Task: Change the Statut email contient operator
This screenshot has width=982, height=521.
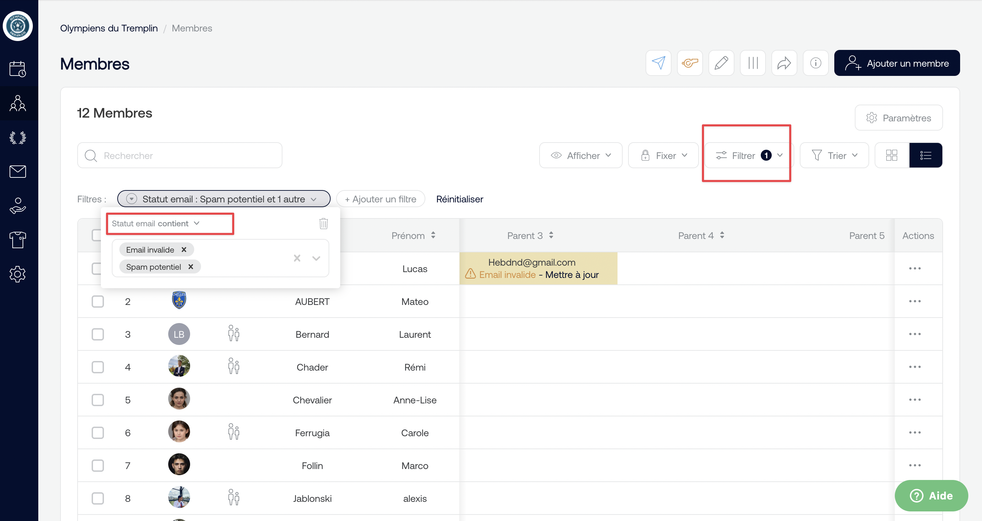Action: [156, 223]
